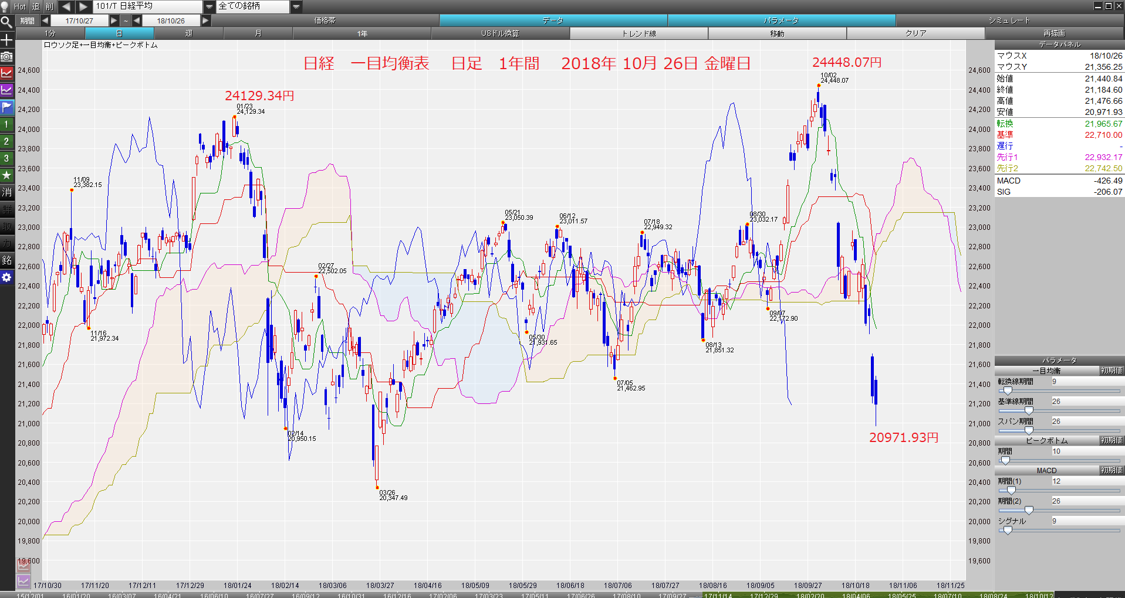Screen dimensions: 1125x598
Task: Step start date 17/10/27 forward
Action: pos(114,21)
